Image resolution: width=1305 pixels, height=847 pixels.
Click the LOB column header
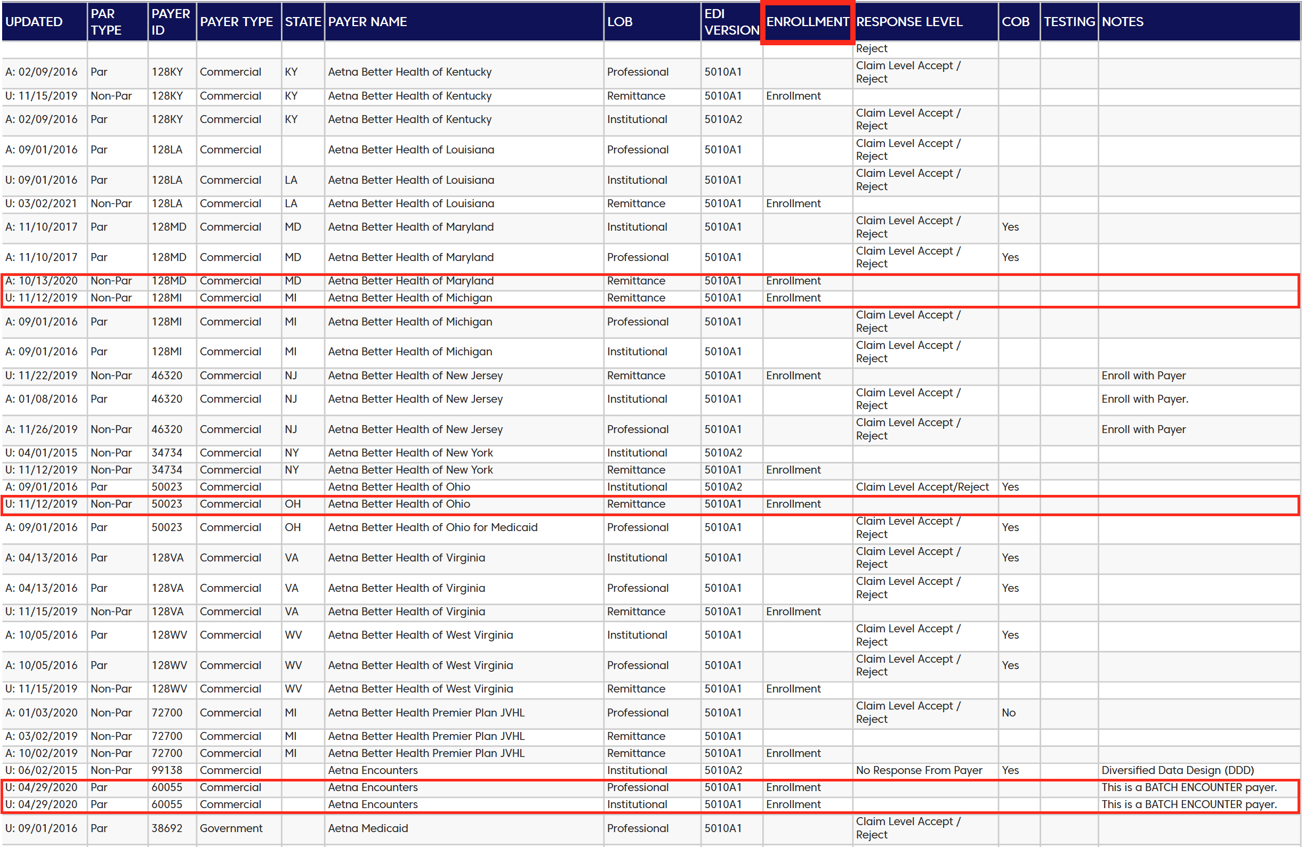click(x=619, y=22)
